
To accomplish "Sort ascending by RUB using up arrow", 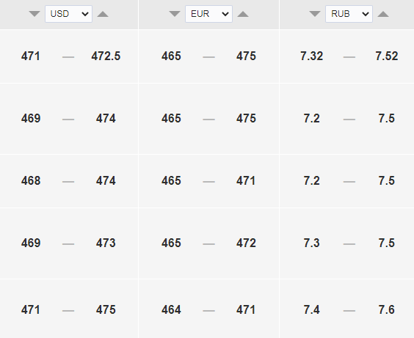I will (x=383, y=14).
